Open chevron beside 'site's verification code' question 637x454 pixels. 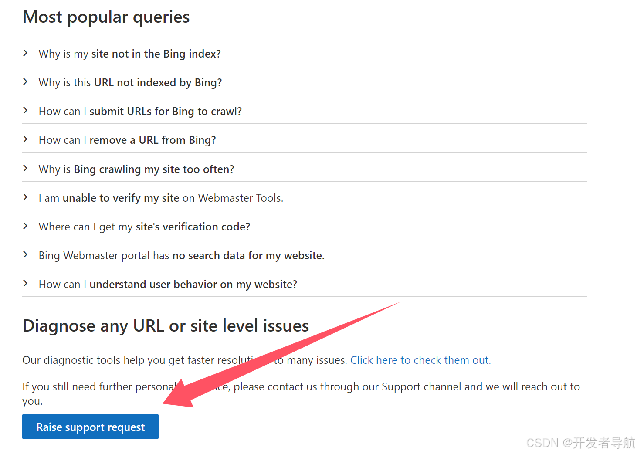26,226
